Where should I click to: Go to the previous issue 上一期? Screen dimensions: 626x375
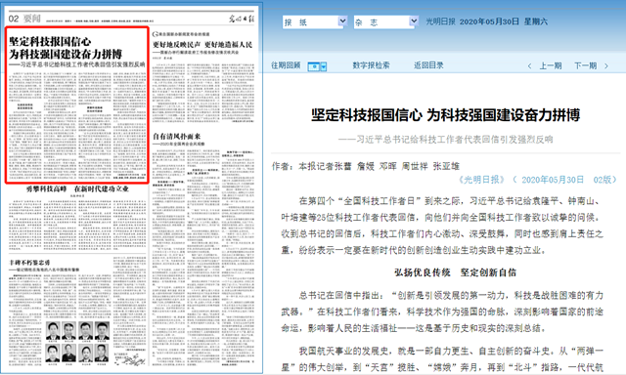[x=551, y=65]
